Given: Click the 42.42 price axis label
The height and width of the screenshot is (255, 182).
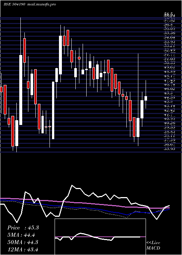Looking at the screenshot, I should pyautogui.click(x=170, y=110).
